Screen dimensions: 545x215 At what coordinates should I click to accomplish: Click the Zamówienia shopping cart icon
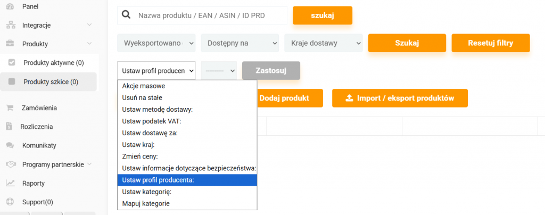tap(10, 107)
